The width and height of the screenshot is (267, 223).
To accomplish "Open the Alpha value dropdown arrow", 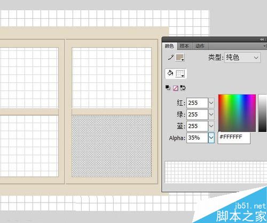I will 211,137.
